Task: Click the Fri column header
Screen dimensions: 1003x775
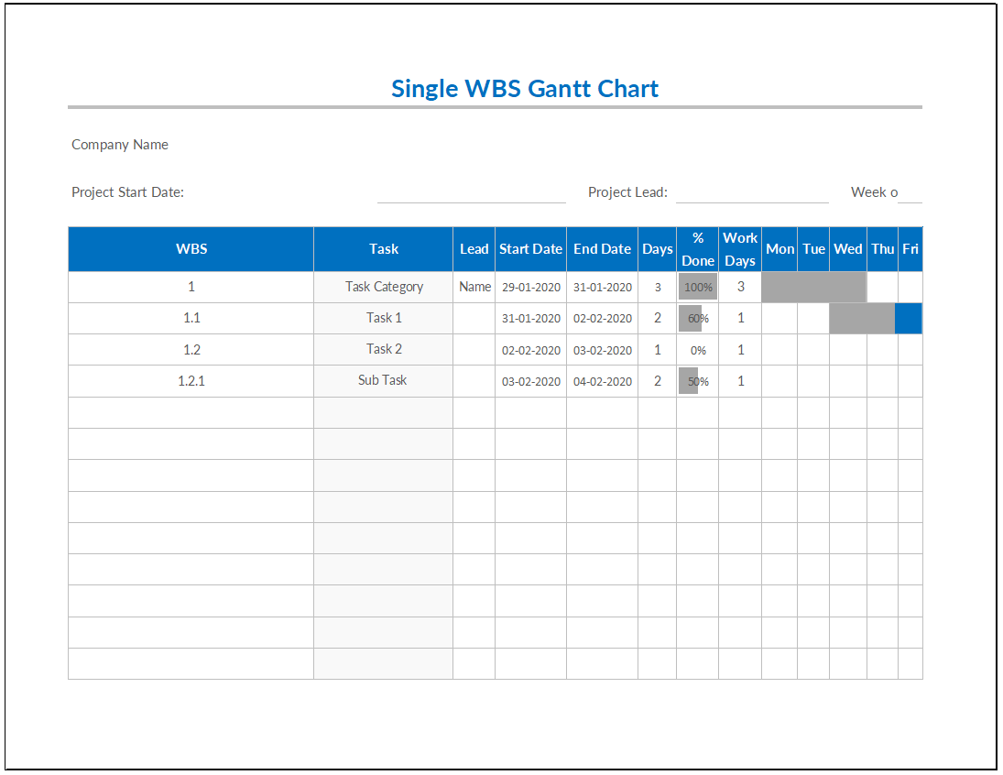Action: click(910, 249)
